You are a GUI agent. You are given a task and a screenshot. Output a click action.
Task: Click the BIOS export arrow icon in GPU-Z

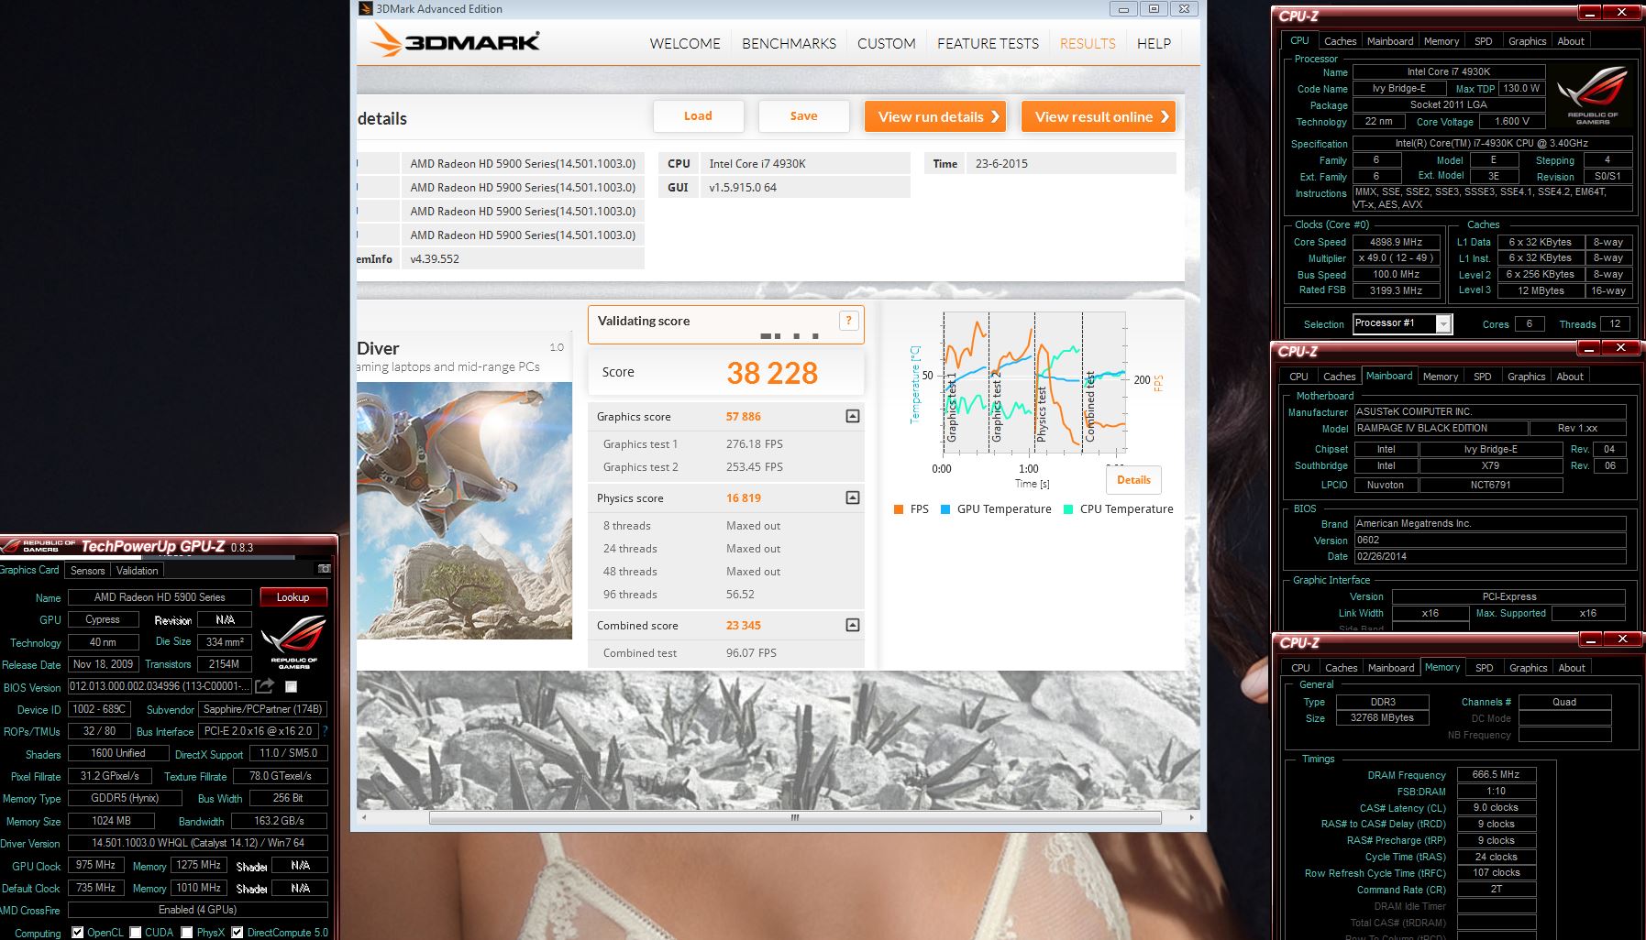(x=265, y=685)
